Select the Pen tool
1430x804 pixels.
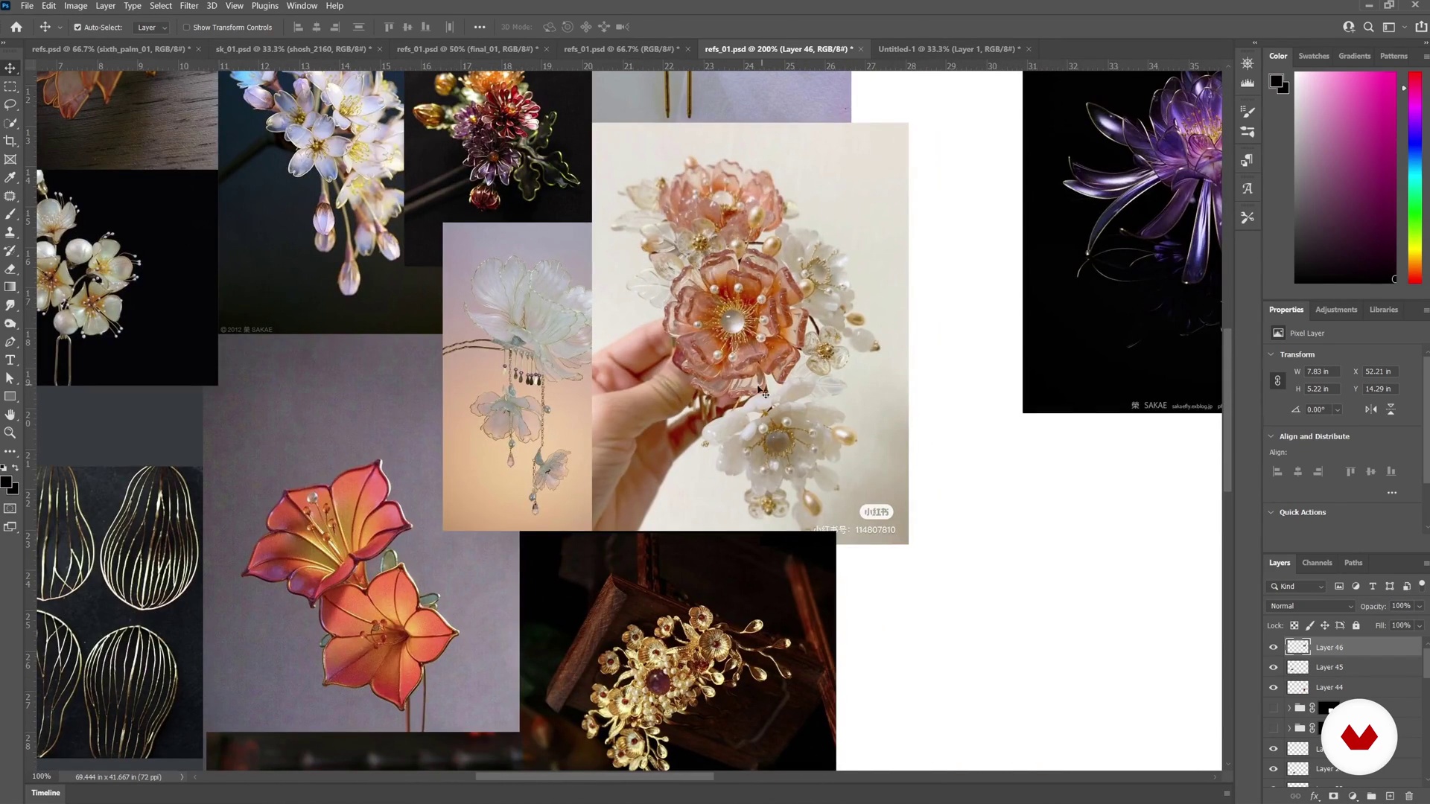(x=10, y=342)
